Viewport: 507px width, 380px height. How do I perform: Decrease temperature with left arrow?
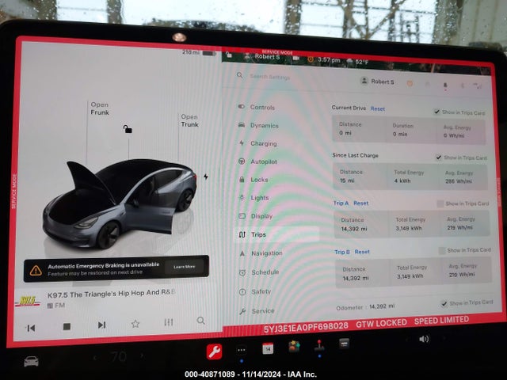pyautogui.click(x=95, y=357)
